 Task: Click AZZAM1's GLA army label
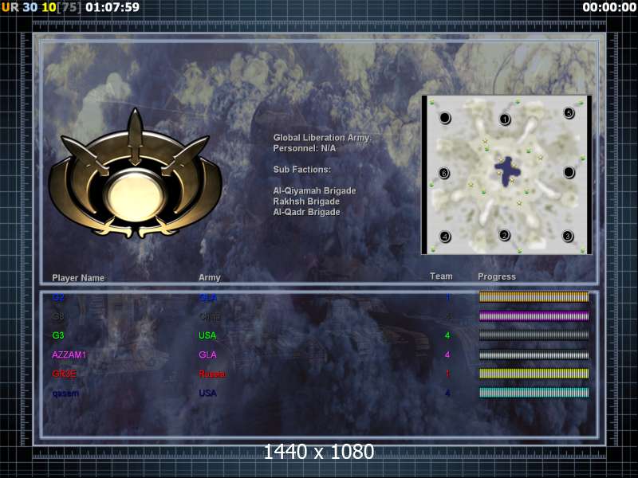click(x=207, y=355)
